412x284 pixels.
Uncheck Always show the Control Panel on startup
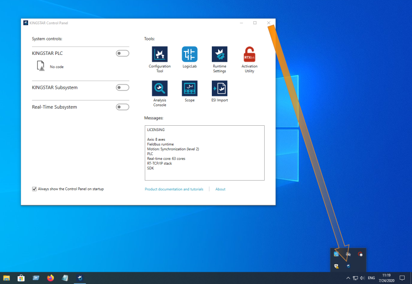click(34, 189)
